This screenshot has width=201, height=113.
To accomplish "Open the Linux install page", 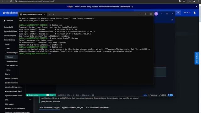I will (x=8, y=70).
